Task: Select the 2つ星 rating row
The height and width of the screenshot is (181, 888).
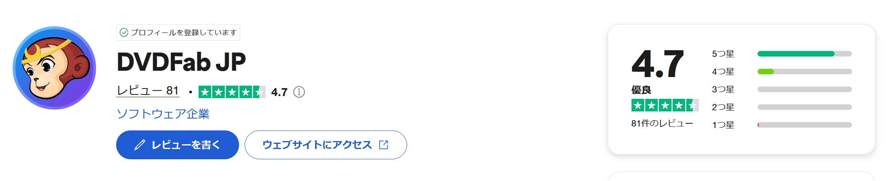Action: (782, 107)
